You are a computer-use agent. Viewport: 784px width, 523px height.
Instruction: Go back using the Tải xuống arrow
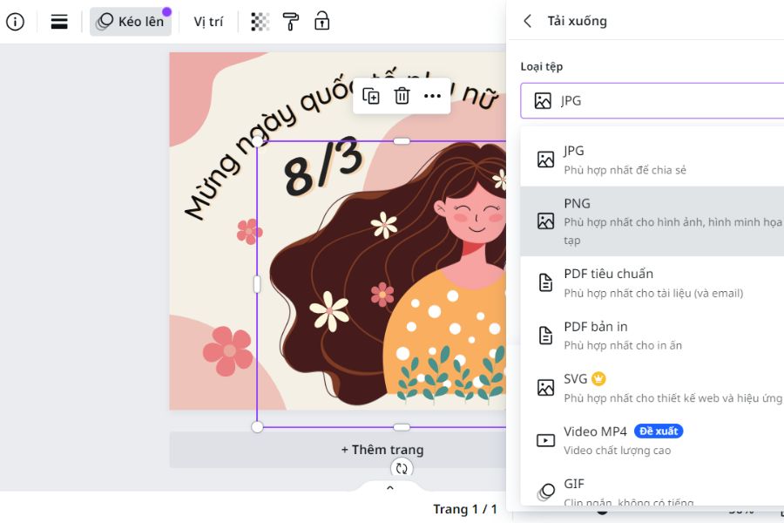(x=527, y=21)
